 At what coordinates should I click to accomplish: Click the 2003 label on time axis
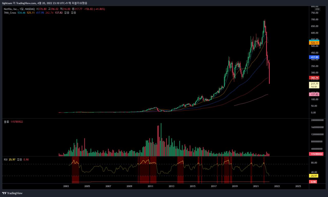click(66, 186)
